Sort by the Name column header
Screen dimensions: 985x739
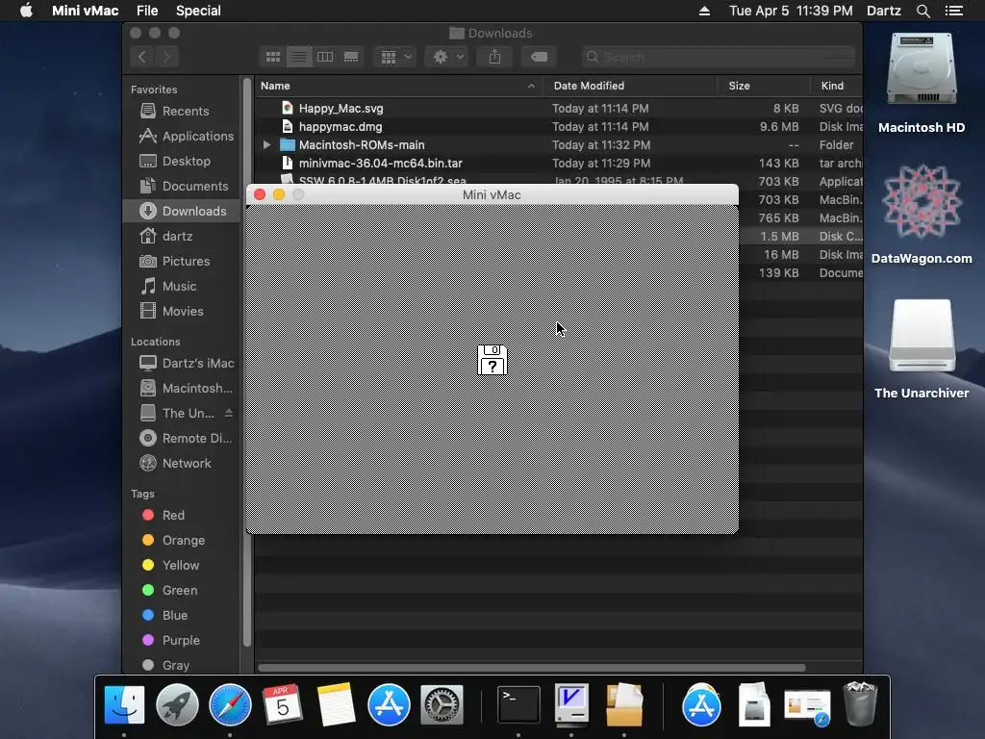[x=398, y=86]
